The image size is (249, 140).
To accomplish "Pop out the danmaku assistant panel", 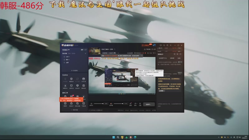I will pos(181,54).
